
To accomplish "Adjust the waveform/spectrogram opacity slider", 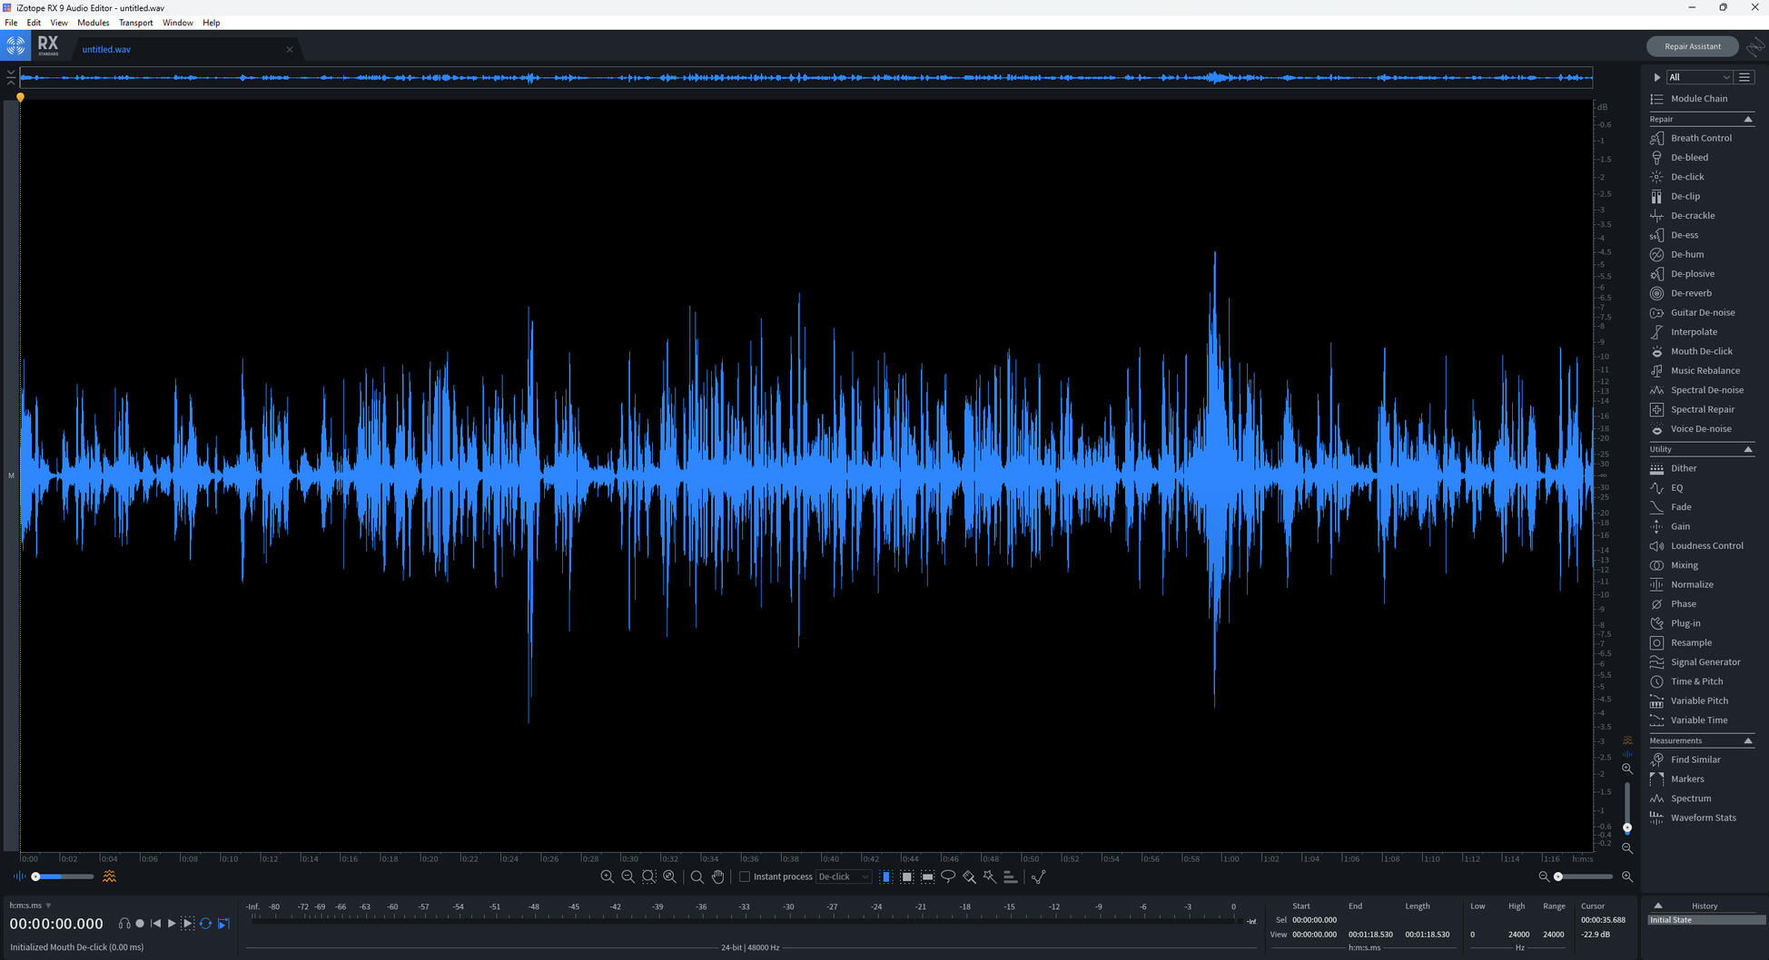I will tap(62, 877).
